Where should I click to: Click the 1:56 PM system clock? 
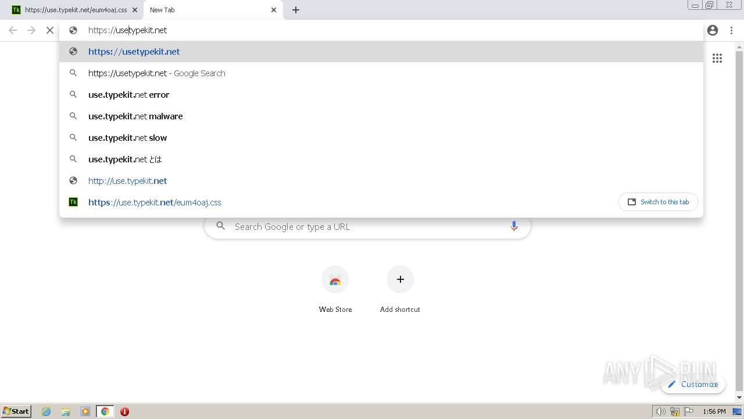pyautogui.click(x=714, y=411)
